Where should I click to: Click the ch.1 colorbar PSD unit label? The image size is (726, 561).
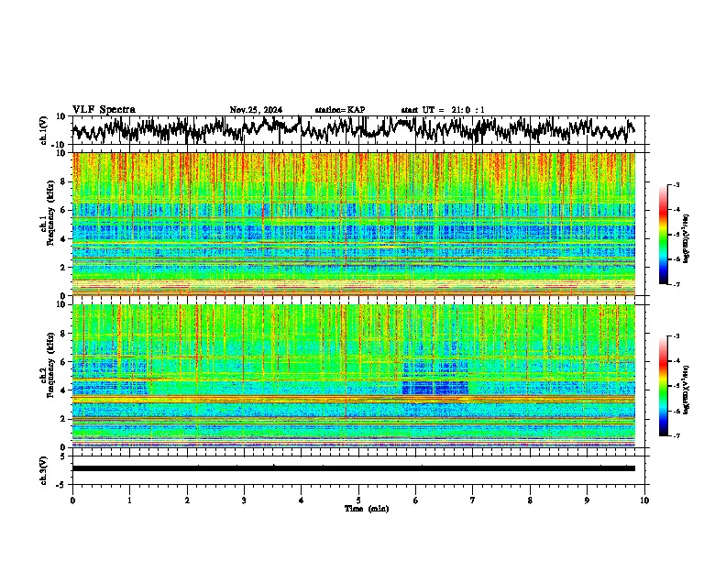(x=687, y=238)
